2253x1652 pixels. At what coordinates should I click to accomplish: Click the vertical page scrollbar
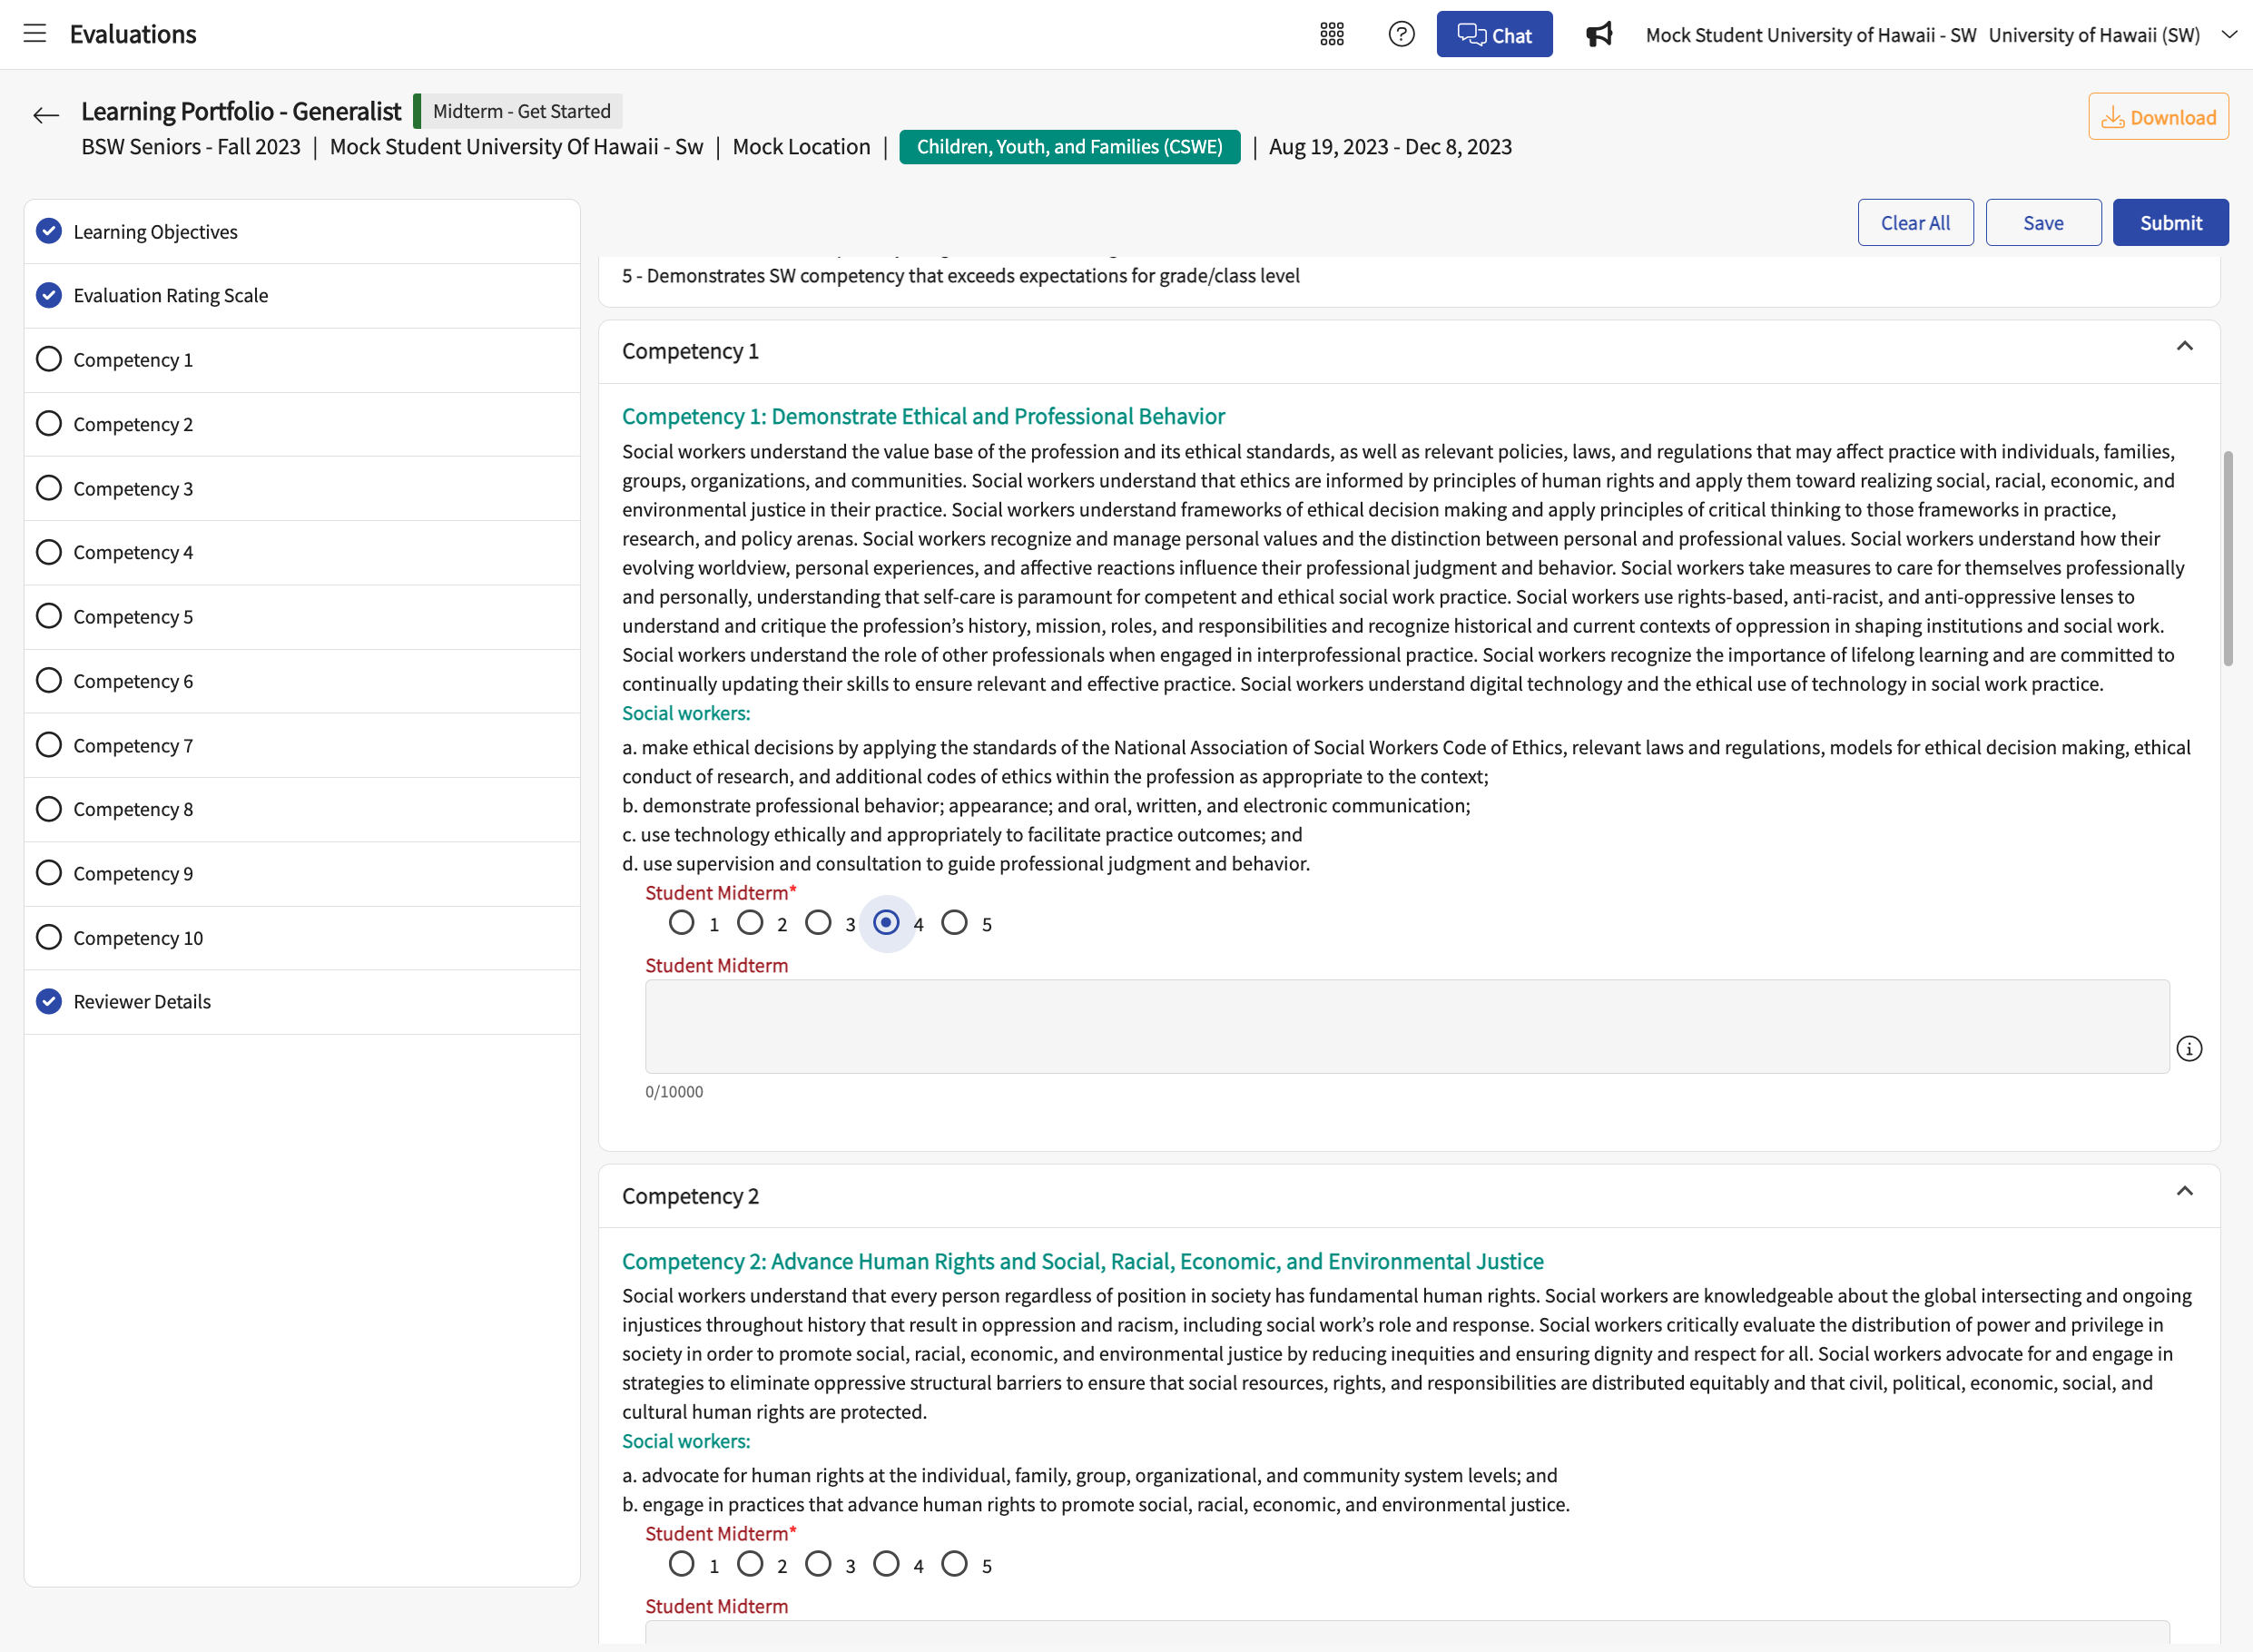2228,558
